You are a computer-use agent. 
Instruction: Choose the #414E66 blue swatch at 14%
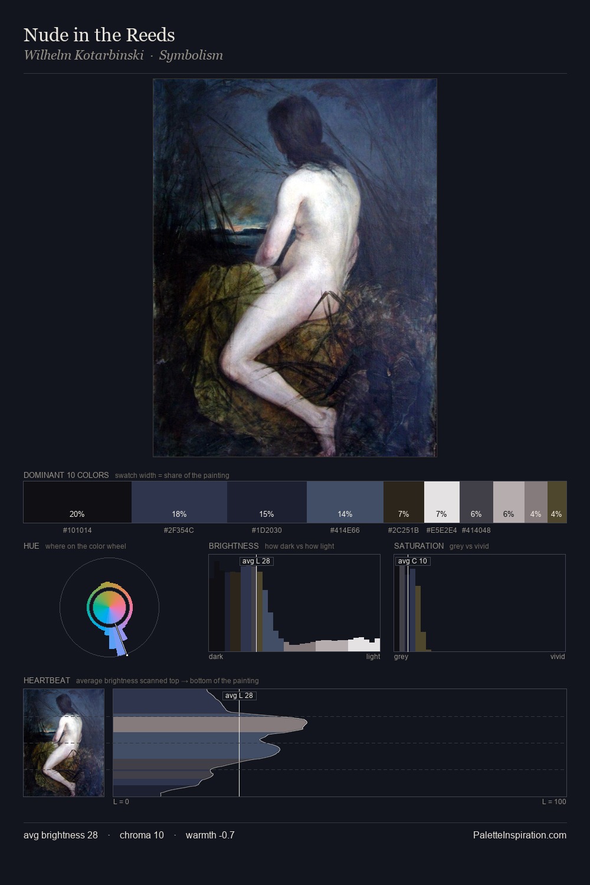coord(345,502)
